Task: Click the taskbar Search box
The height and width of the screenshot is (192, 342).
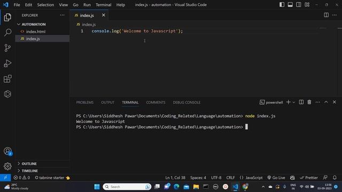Action: (127, 187)
